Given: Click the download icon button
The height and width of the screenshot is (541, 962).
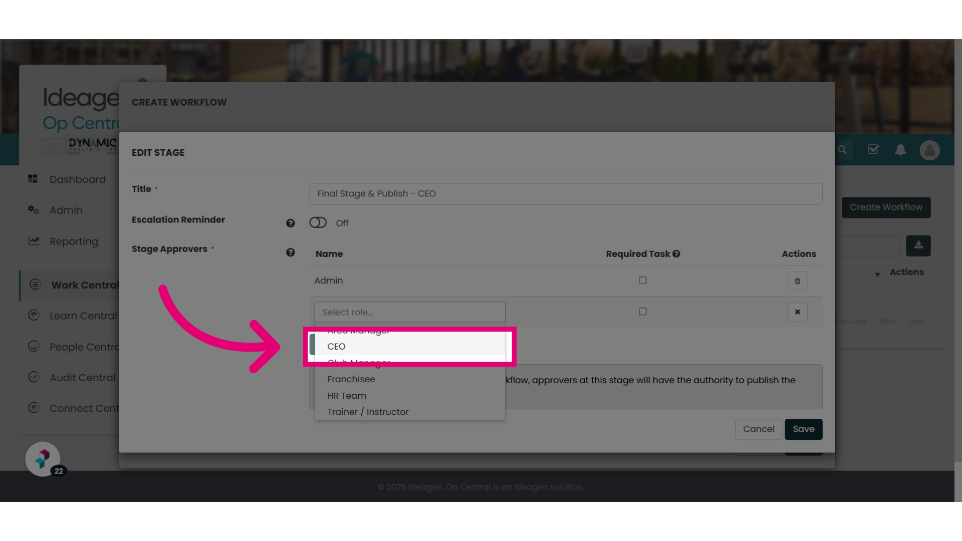Looking at the screenshot, I should point(918,245).
